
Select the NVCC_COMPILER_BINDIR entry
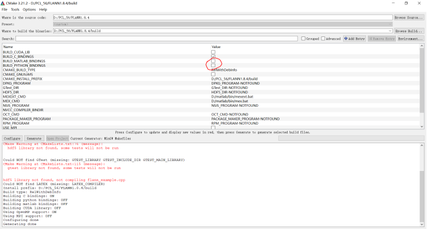tap(23, 110)
